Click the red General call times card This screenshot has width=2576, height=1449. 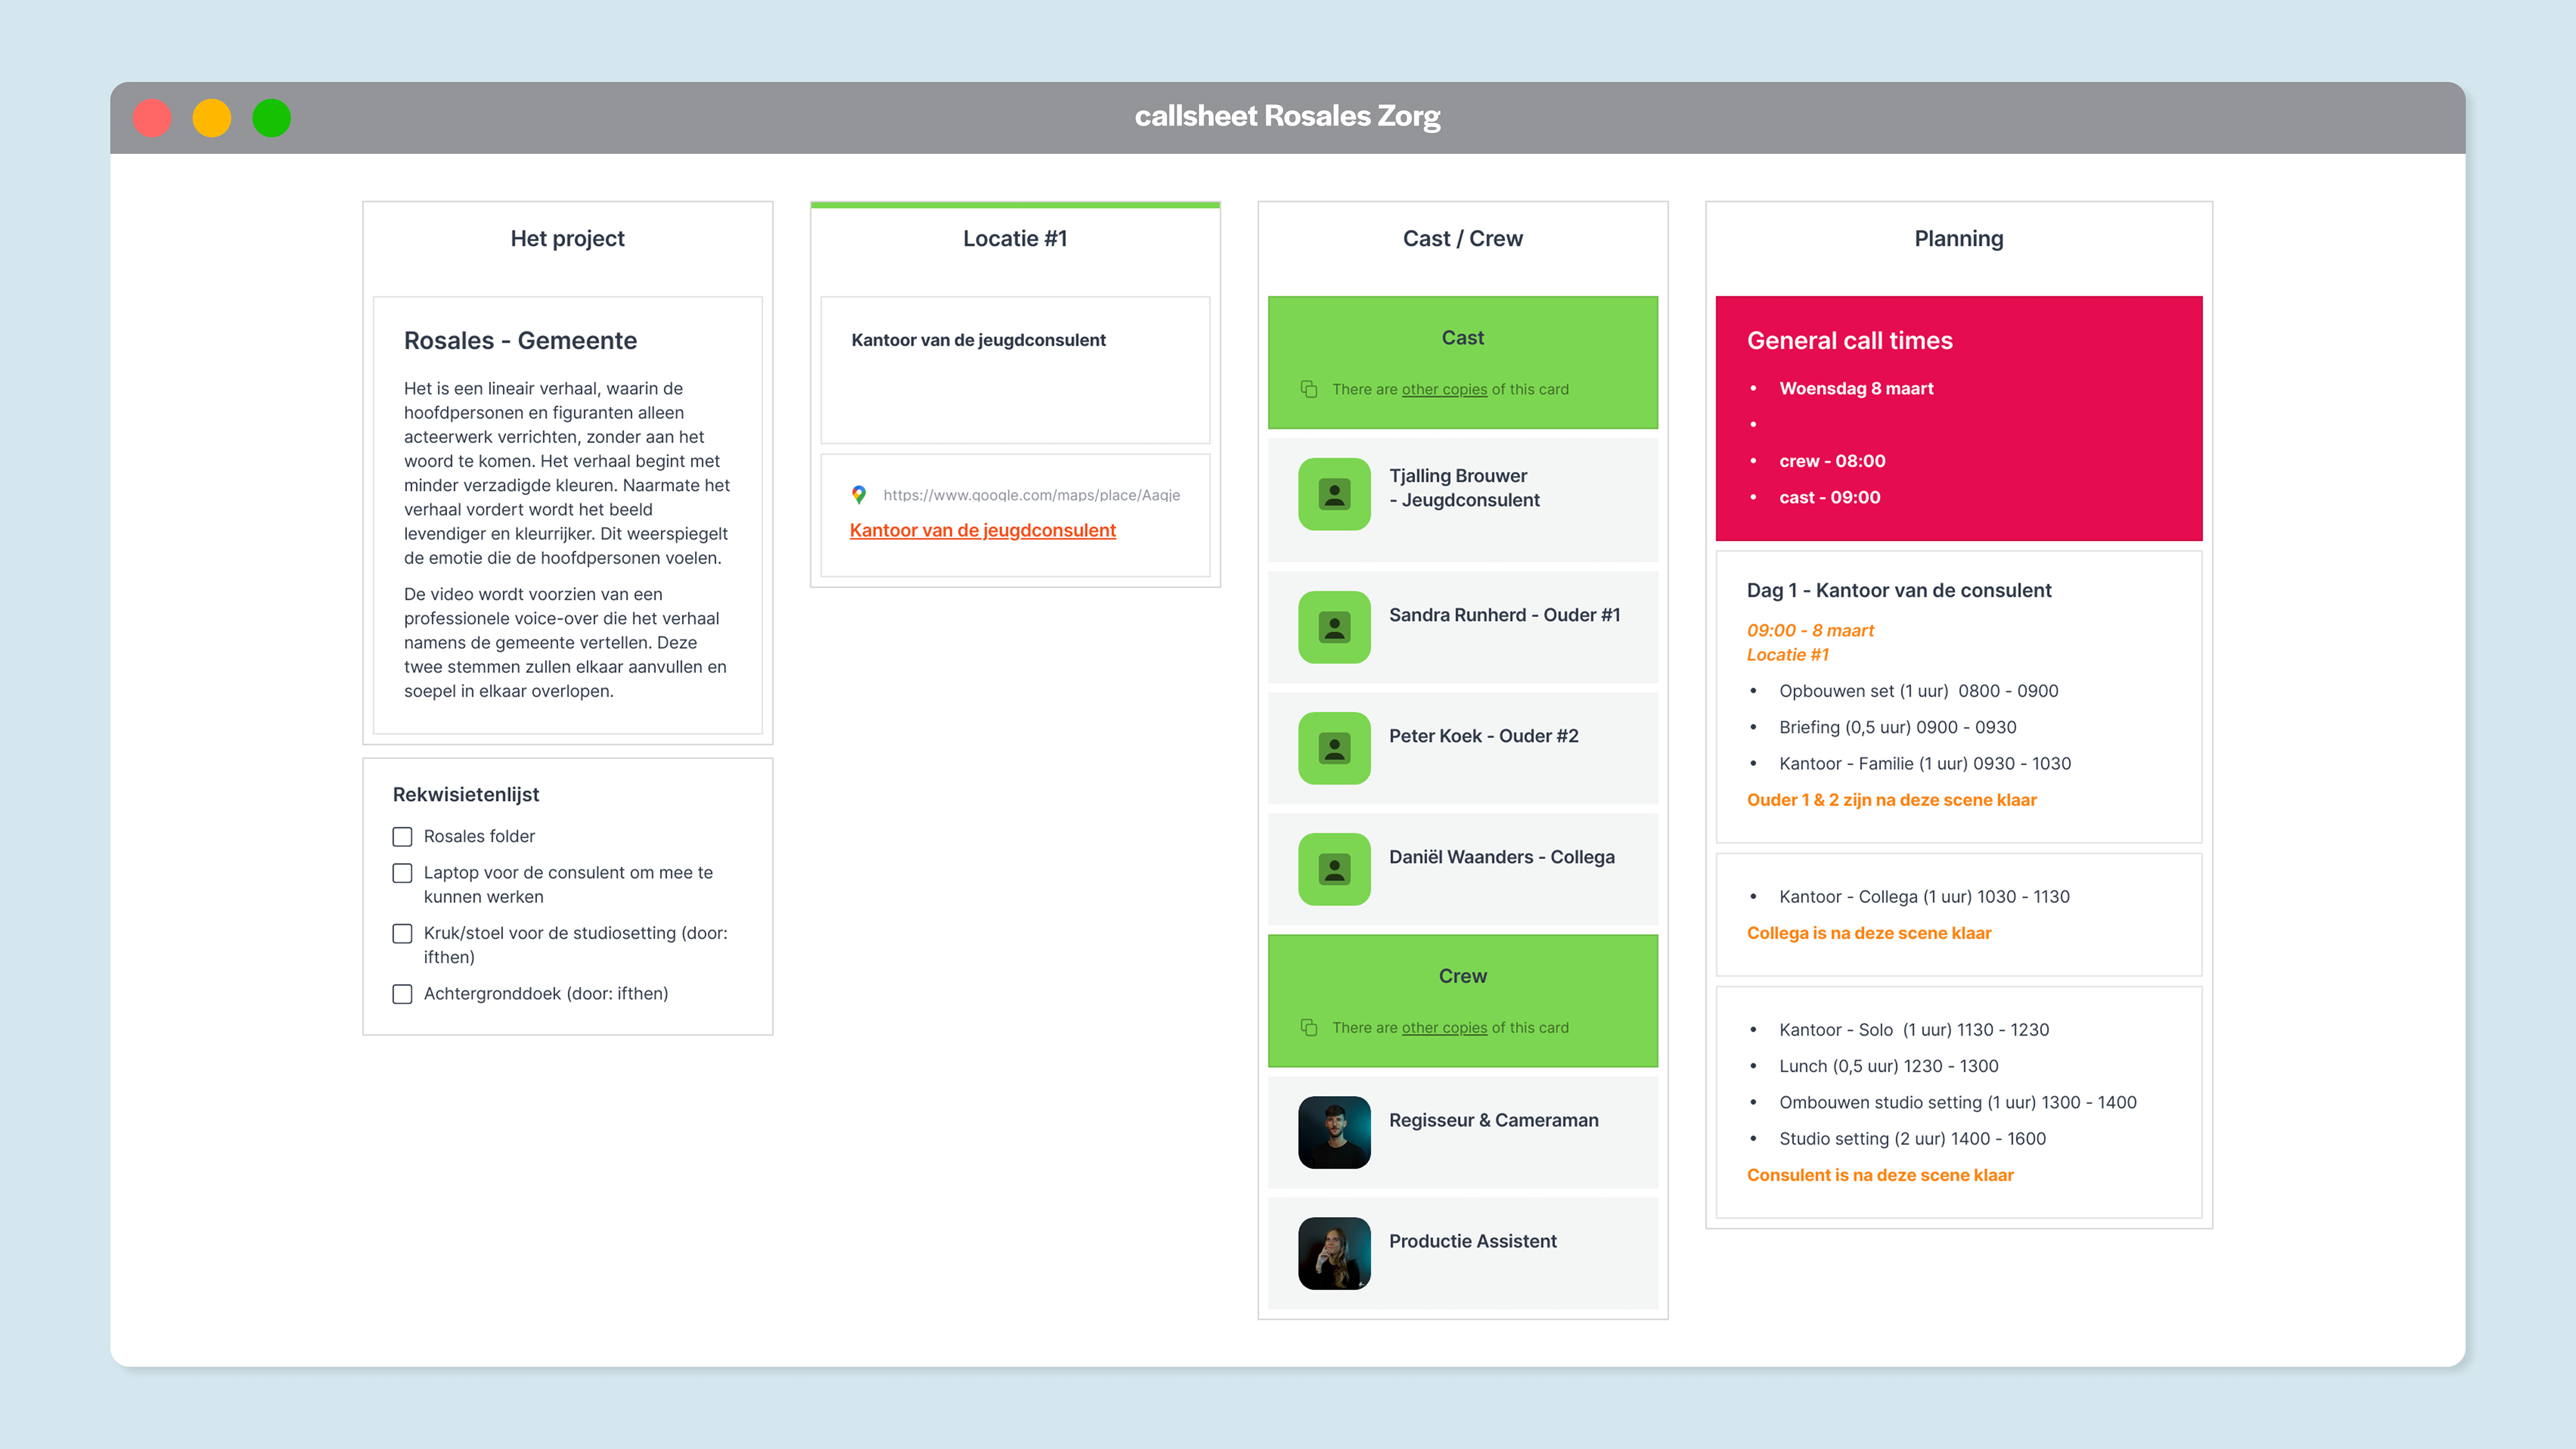[1958, 418]
